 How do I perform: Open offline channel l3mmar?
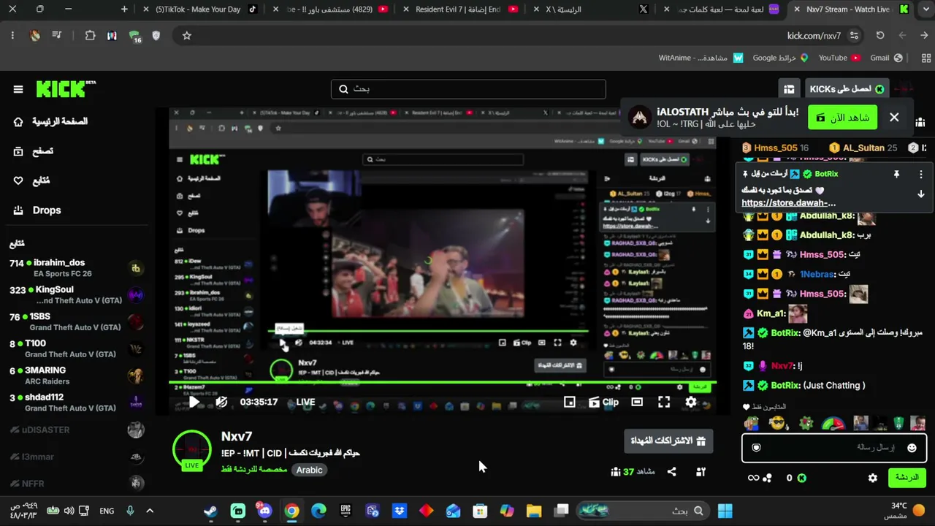tap(77, 457)
